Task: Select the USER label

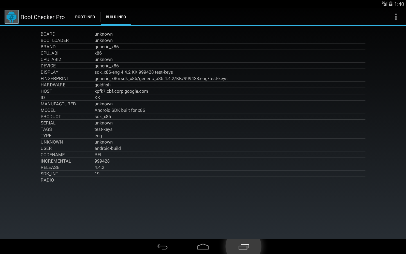Action: click(x=46, y=149)
